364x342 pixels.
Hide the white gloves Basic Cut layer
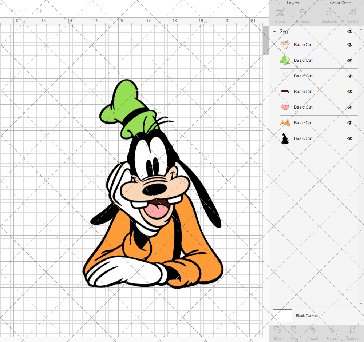[349, 76]
